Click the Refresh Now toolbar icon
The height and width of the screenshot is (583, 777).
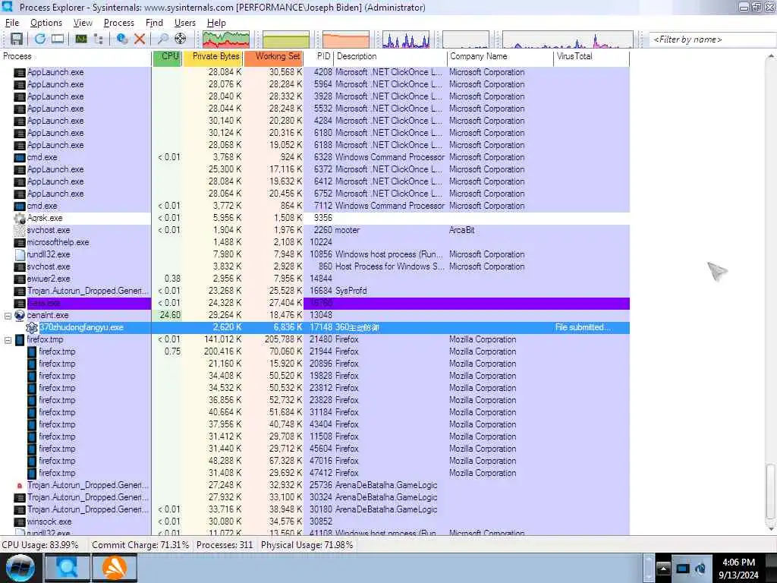pyautogui.click(x=40, y=39)
